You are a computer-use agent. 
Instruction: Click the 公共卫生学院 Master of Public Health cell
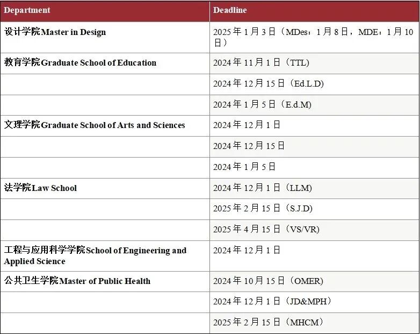(x=105, y=281)
